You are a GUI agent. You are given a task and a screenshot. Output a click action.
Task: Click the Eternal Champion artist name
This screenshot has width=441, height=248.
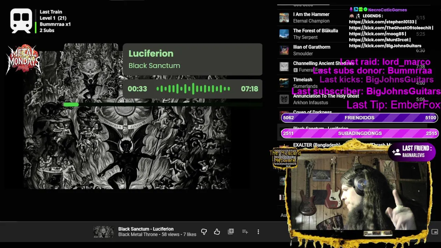[x=311, y=21]
